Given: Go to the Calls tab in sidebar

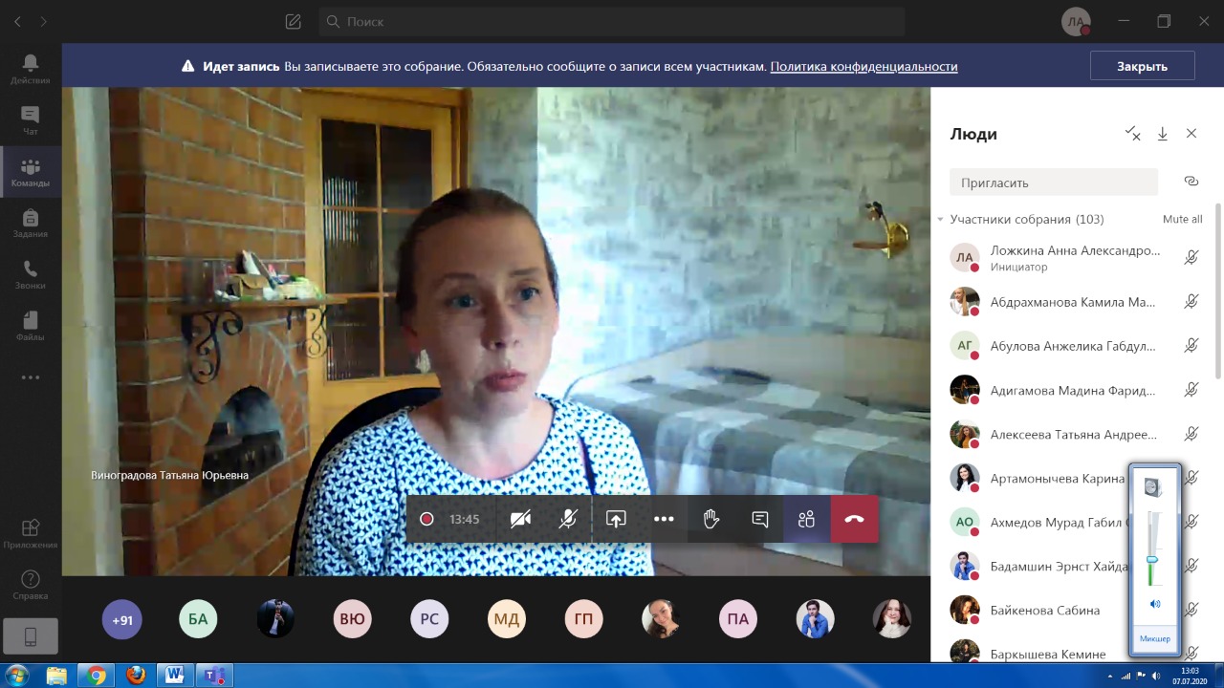Looking at the screenshot, I should click(x=31, y=275).
